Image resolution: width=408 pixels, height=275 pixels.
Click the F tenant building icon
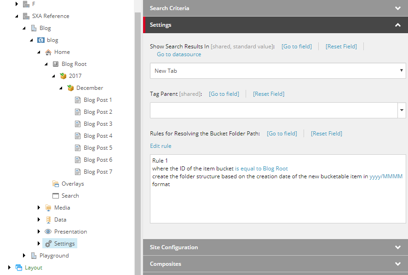coord(26,4)
